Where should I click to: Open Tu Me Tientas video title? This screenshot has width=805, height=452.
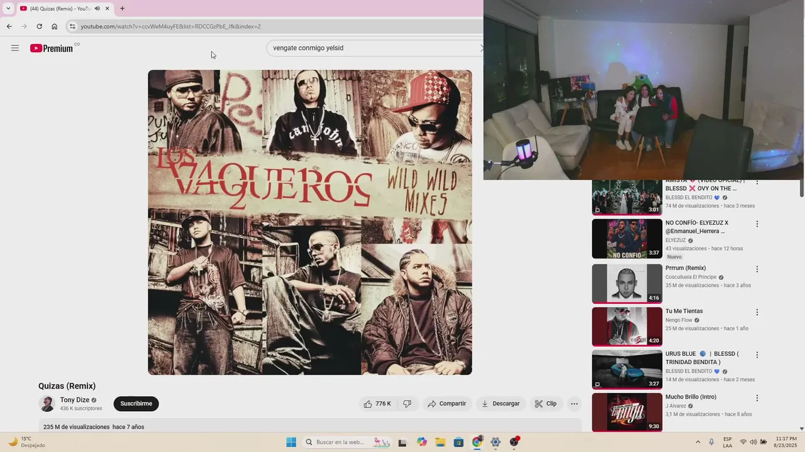click(x=684, y=311)
